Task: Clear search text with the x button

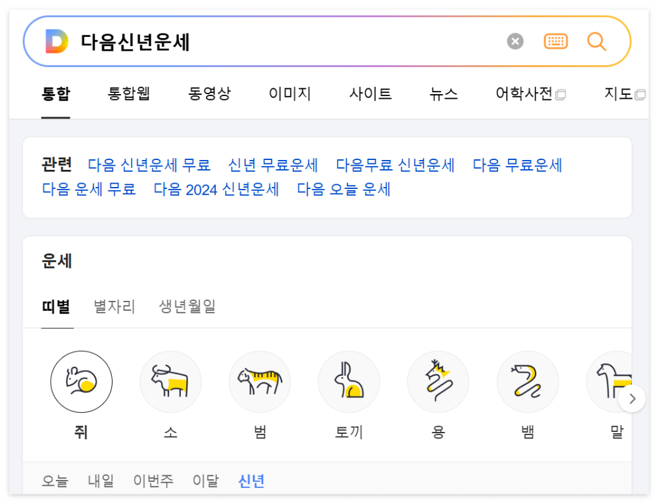Action: 515,41
